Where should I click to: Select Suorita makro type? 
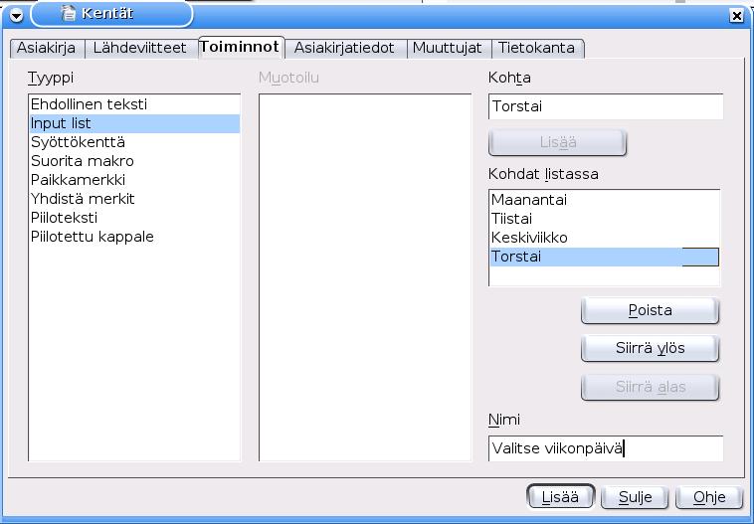point(134,161)
